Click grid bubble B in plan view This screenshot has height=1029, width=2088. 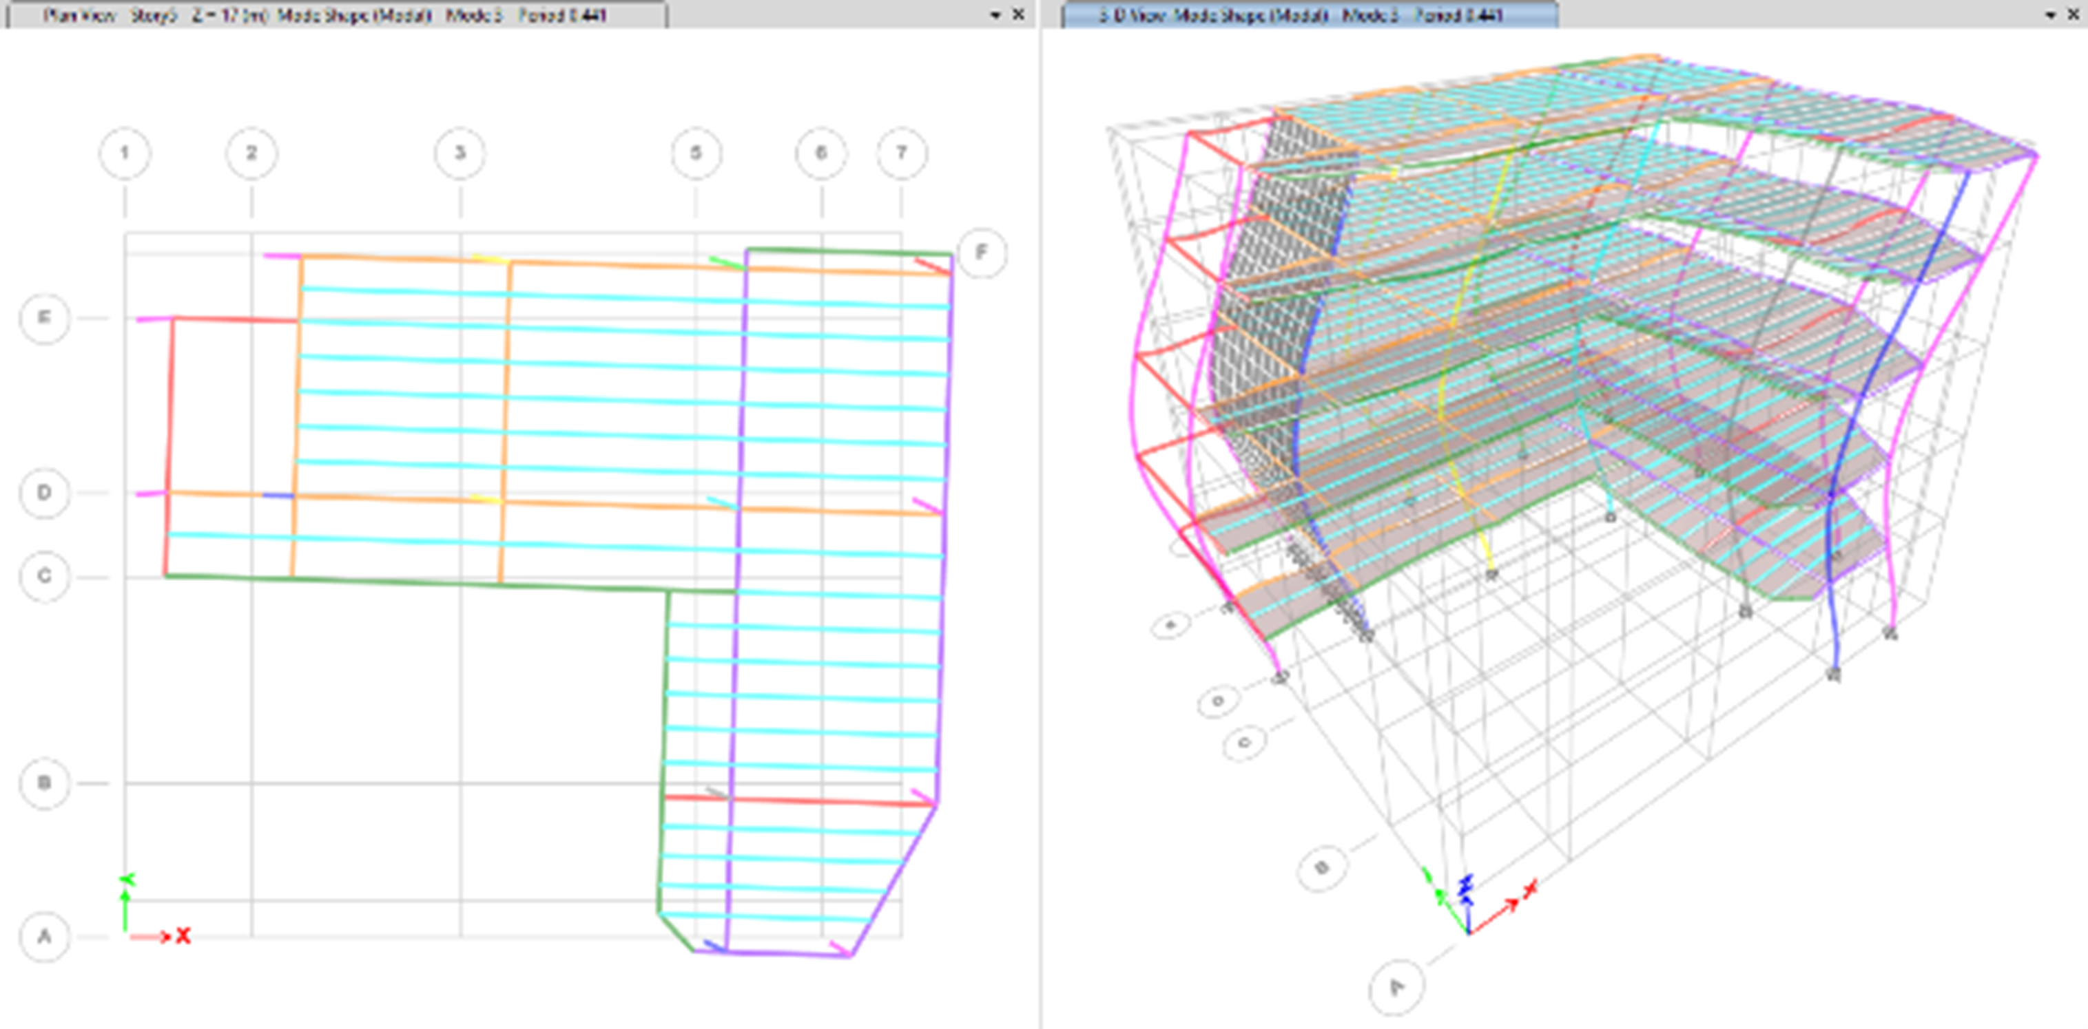point(45,783)
